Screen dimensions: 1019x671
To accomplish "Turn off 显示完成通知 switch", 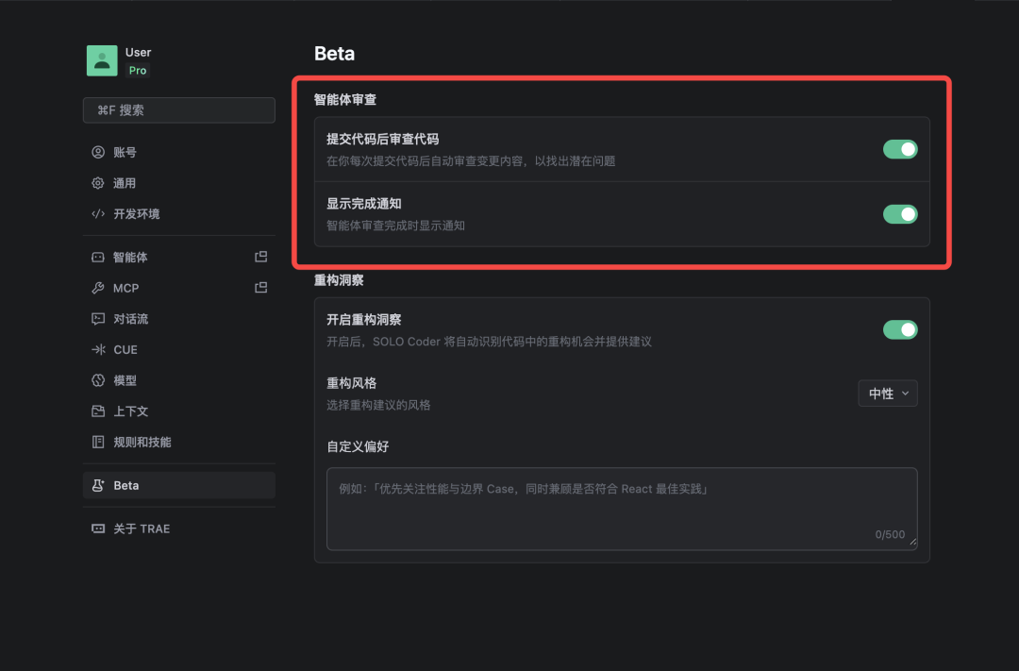I will 900,214.
